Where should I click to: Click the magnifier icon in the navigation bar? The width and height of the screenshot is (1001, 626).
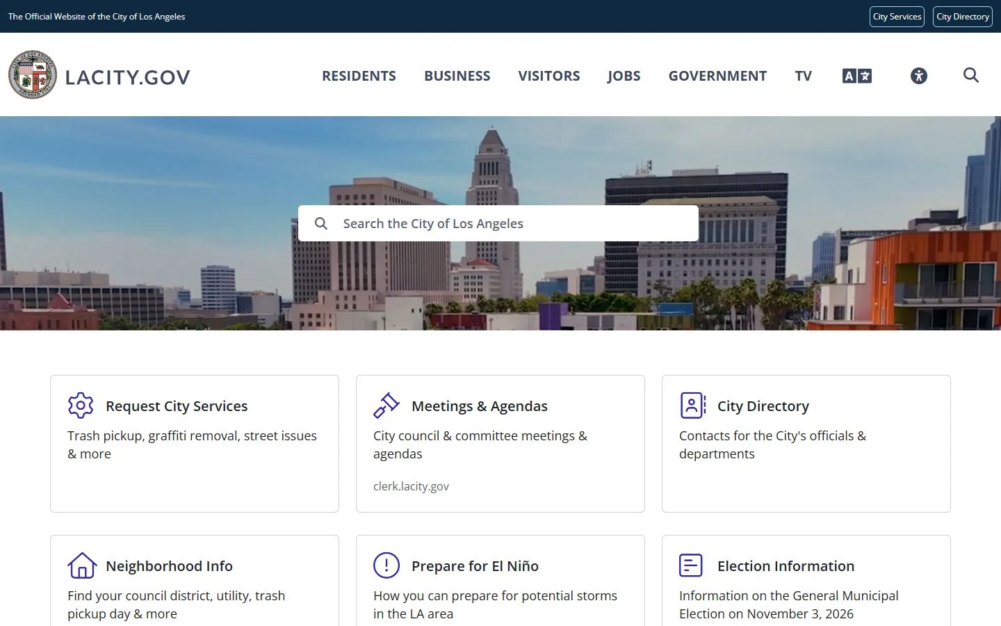click(971, 75)
